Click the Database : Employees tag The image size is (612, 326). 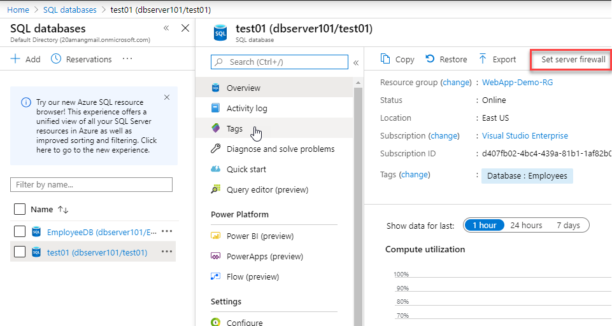click(527, 175)
